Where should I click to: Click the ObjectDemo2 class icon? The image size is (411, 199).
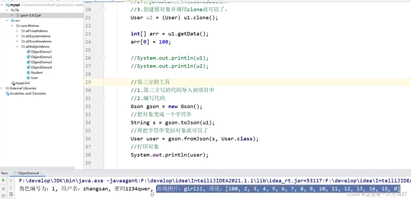coord(28,57)
